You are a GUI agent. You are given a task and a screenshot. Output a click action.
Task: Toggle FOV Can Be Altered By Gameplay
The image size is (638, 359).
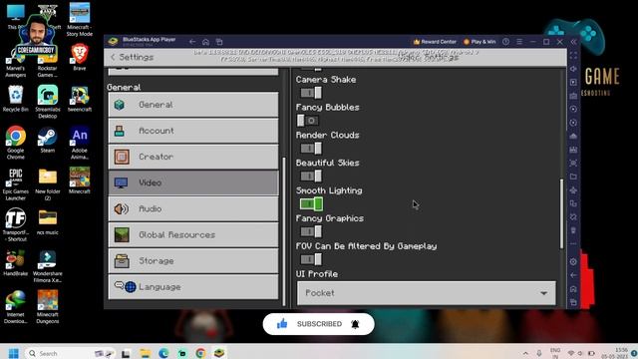(x=311, y=259)
